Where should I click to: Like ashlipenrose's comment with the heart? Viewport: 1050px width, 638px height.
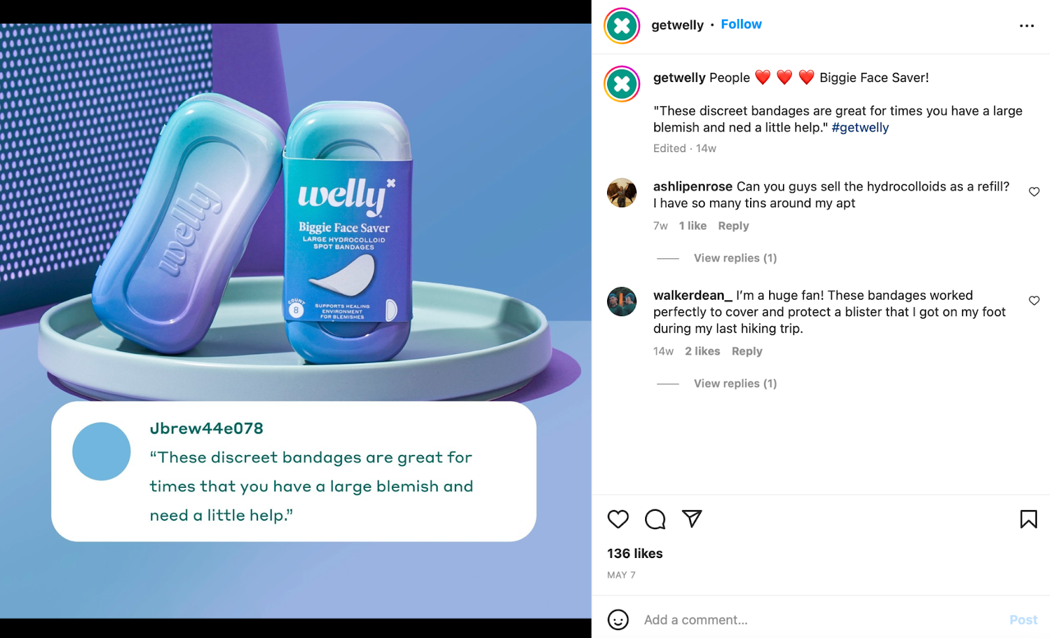tap(1034, 191)
